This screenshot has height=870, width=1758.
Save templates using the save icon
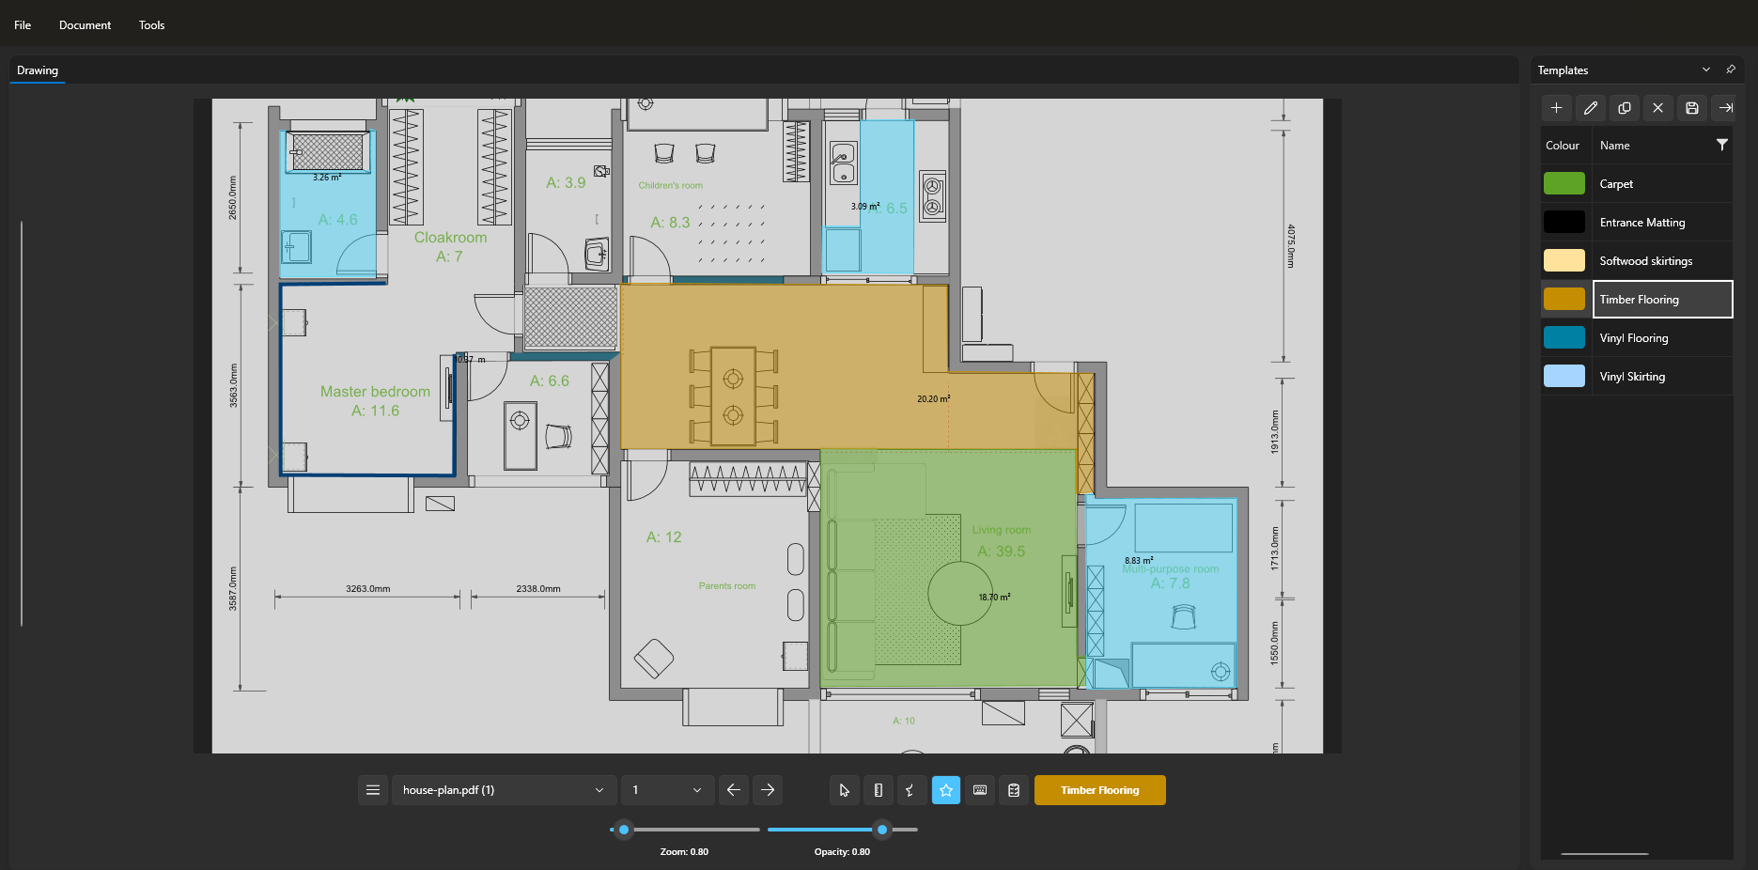[x=1691, y=108]
